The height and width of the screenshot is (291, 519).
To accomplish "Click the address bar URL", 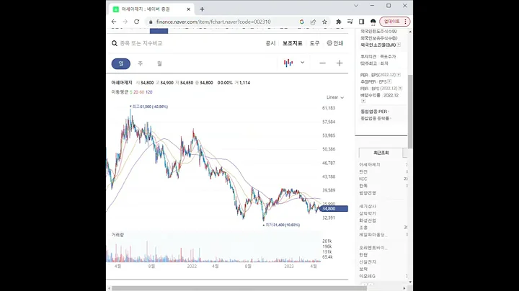I will coord(213,22).
